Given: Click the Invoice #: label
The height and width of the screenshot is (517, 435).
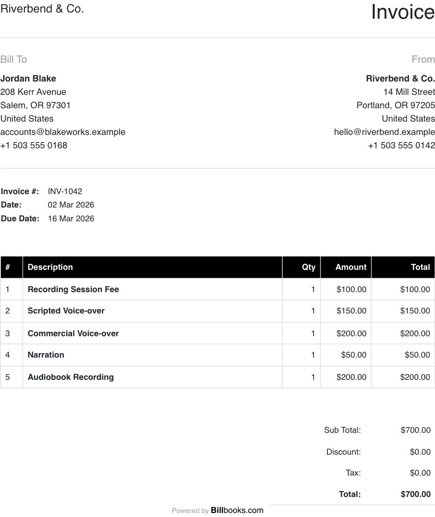Looking at the screenshot, I should click(x=20, y=191).
